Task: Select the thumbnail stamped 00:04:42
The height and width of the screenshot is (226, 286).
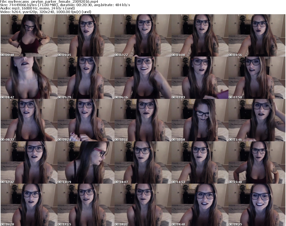Action: pyautogui.click(x=29, y=78)
